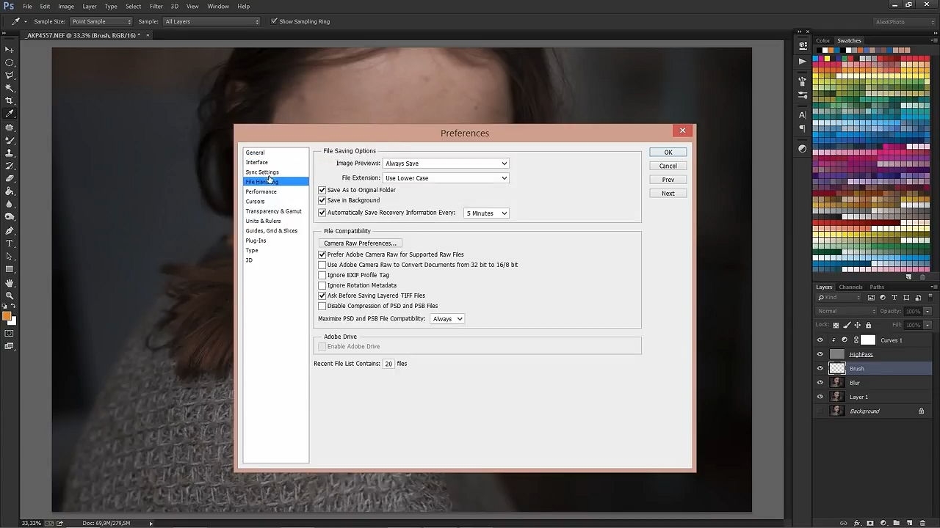Select the Clone Stamp tool

[x=10, y=153]
